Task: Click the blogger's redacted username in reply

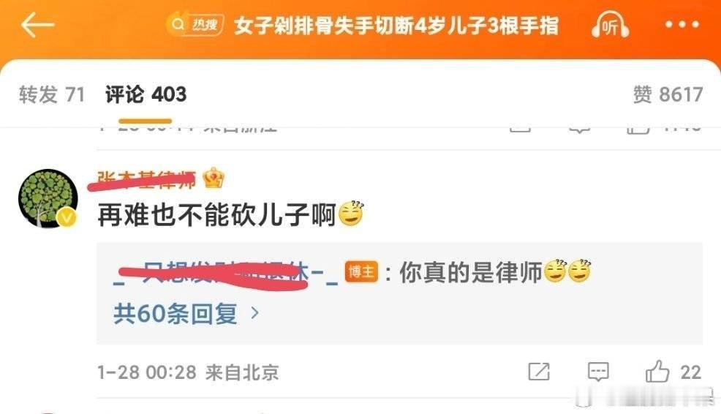Action: tap(226, 274)
